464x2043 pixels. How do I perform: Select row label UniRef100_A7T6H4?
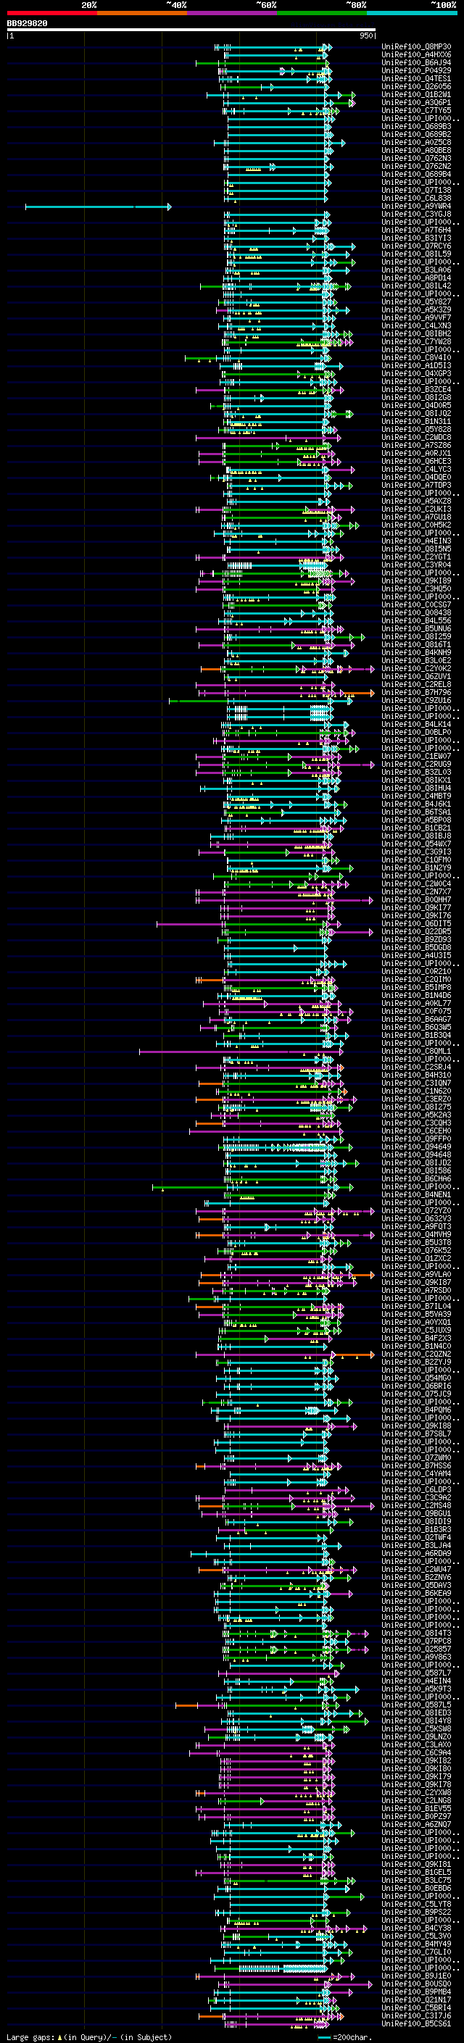[416, 230]
